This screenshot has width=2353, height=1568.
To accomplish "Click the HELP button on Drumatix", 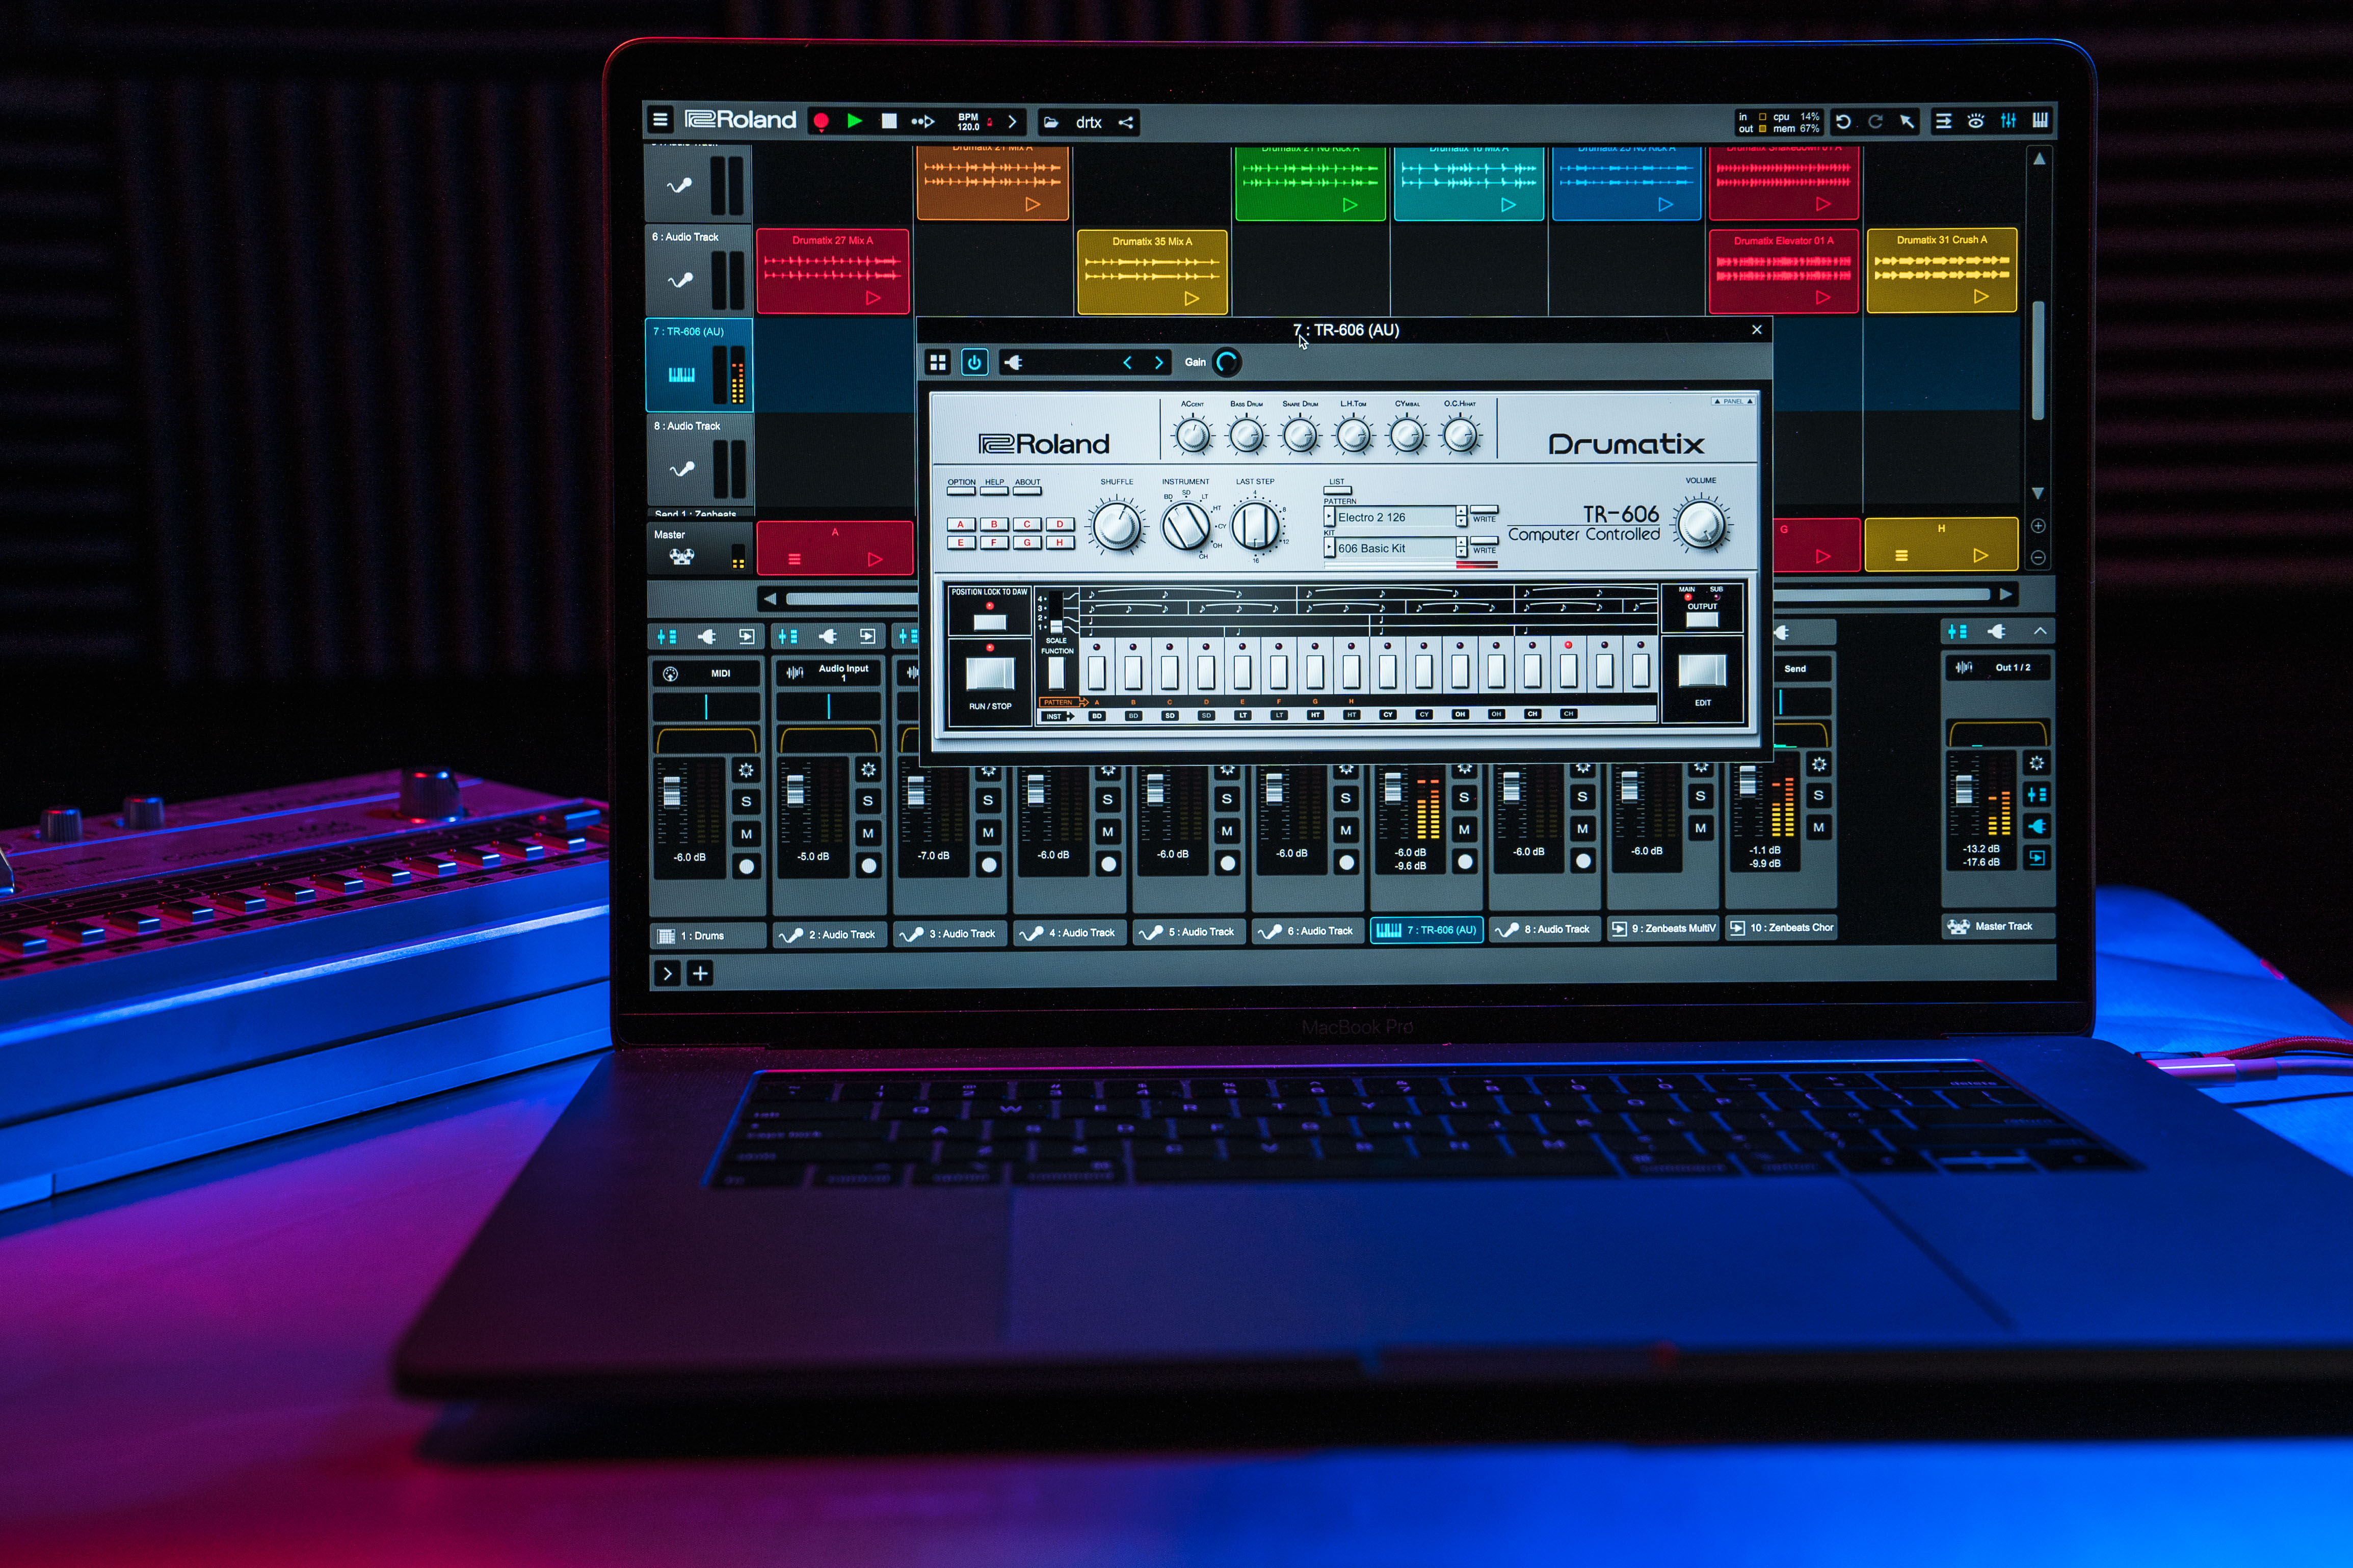I will 994,490.
